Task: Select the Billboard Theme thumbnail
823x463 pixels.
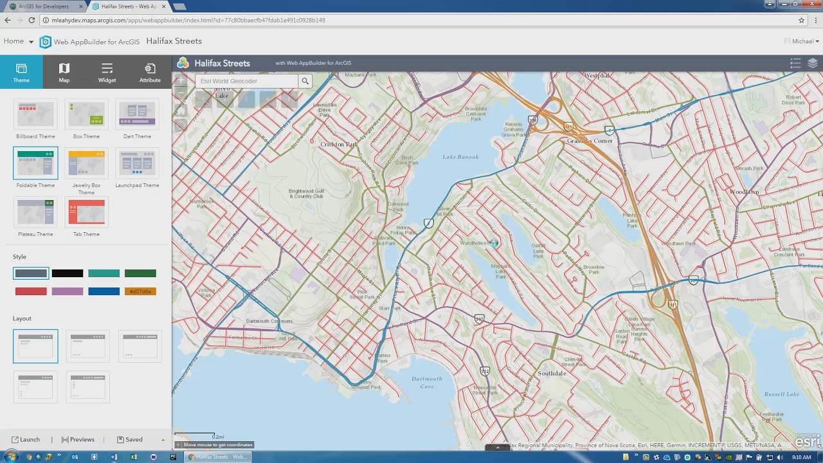Action: pyautogui.click(x=35, y=114)
